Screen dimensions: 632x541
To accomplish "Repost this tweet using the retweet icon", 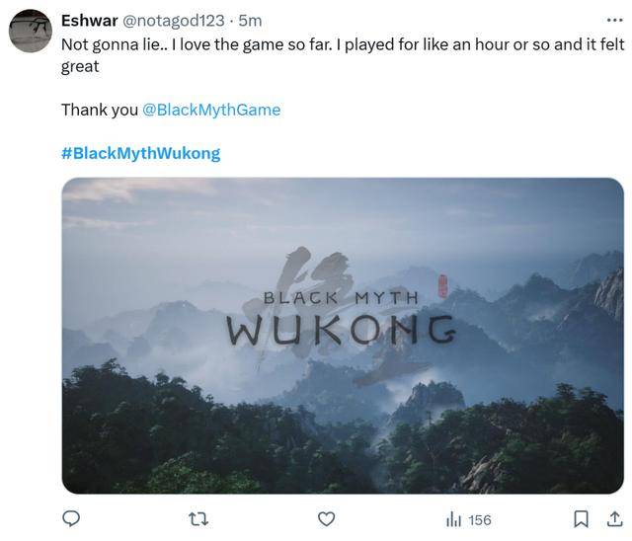I will (197, 519).
